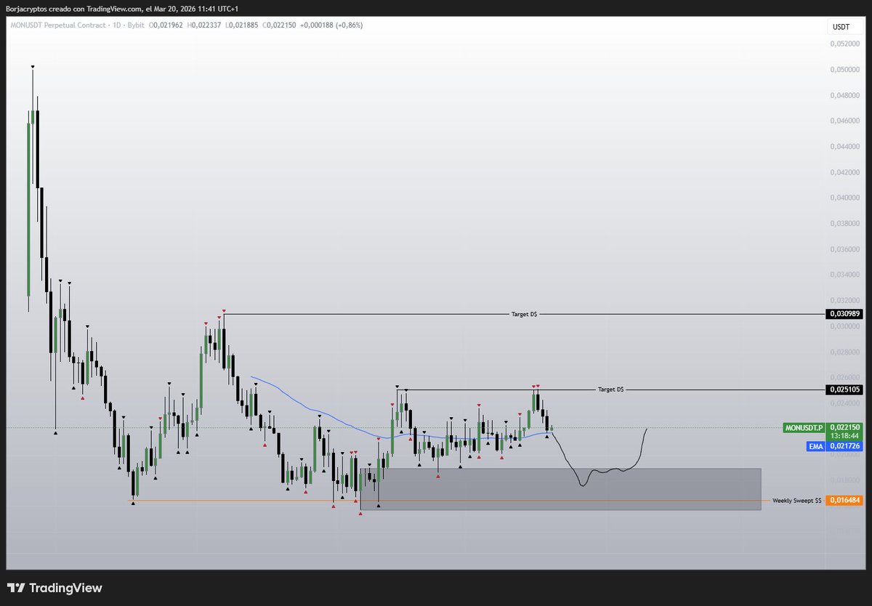Click the 0,048000 axis price level
The image size is (872, 606).
coord(844,95)
